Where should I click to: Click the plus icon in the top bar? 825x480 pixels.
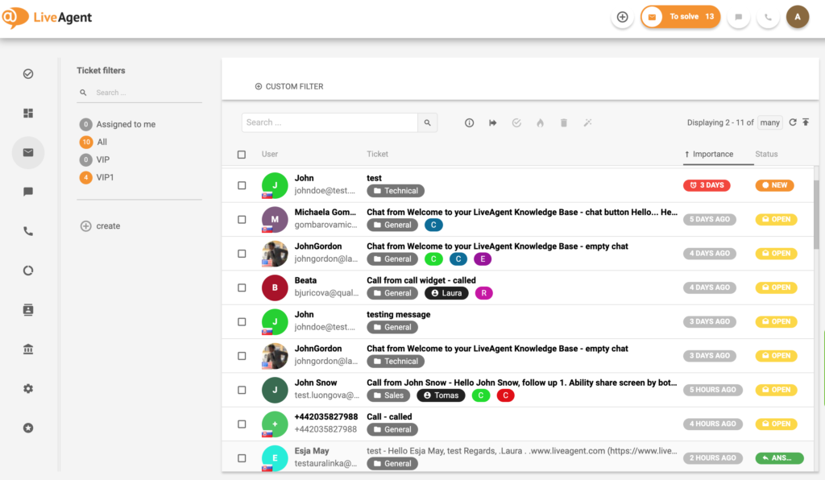[x=622, y=16]
